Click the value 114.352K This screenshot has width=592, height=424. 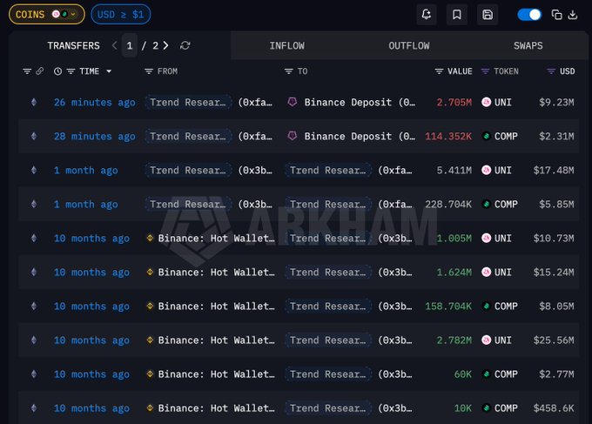(448, 137)
